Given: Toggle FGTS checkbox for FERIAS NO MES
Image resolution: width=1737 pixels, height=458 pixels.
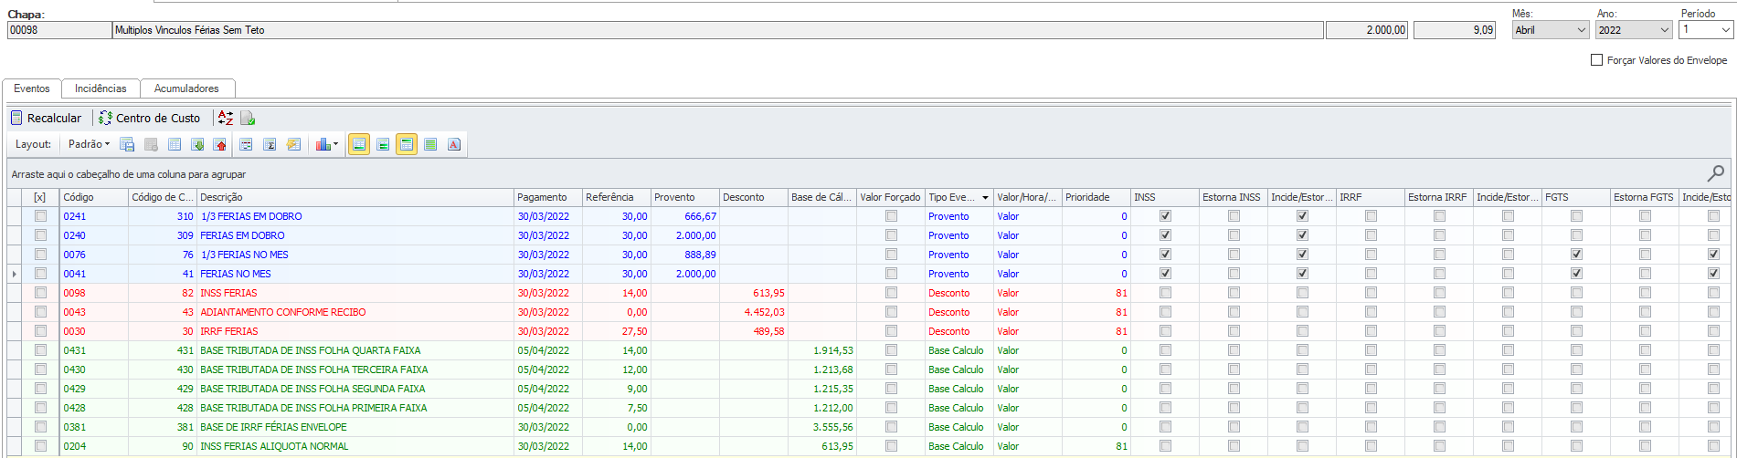Looking at the screenshot, I should click(x=1576, y=274).
